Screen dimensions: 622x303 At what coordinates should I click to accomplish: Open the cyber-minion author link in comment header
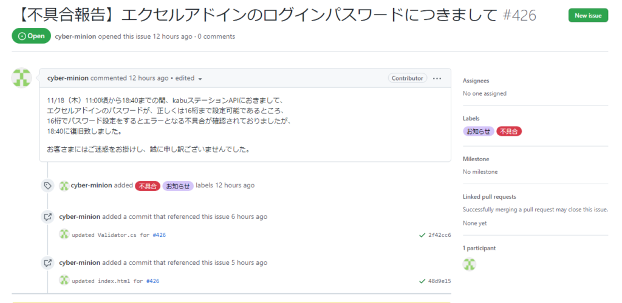click(67, 78)
